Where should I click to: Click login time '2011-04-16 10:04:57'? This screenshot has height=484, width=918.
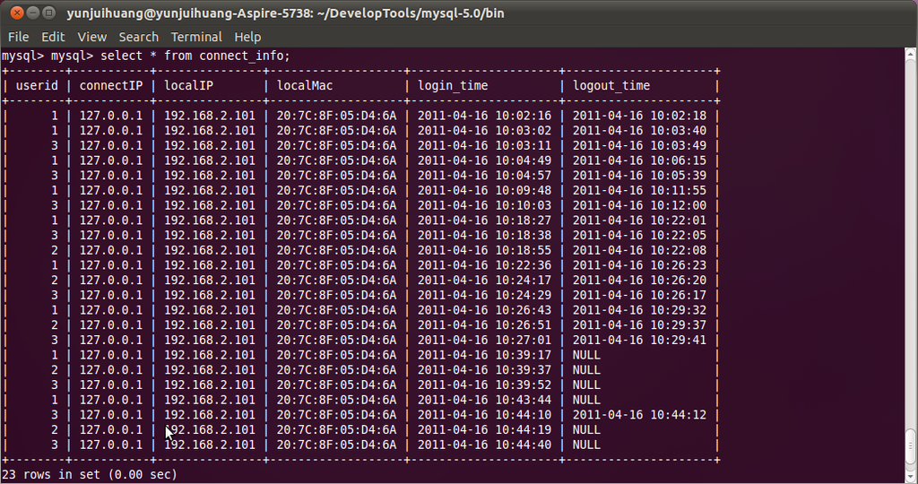pos(484,176)
